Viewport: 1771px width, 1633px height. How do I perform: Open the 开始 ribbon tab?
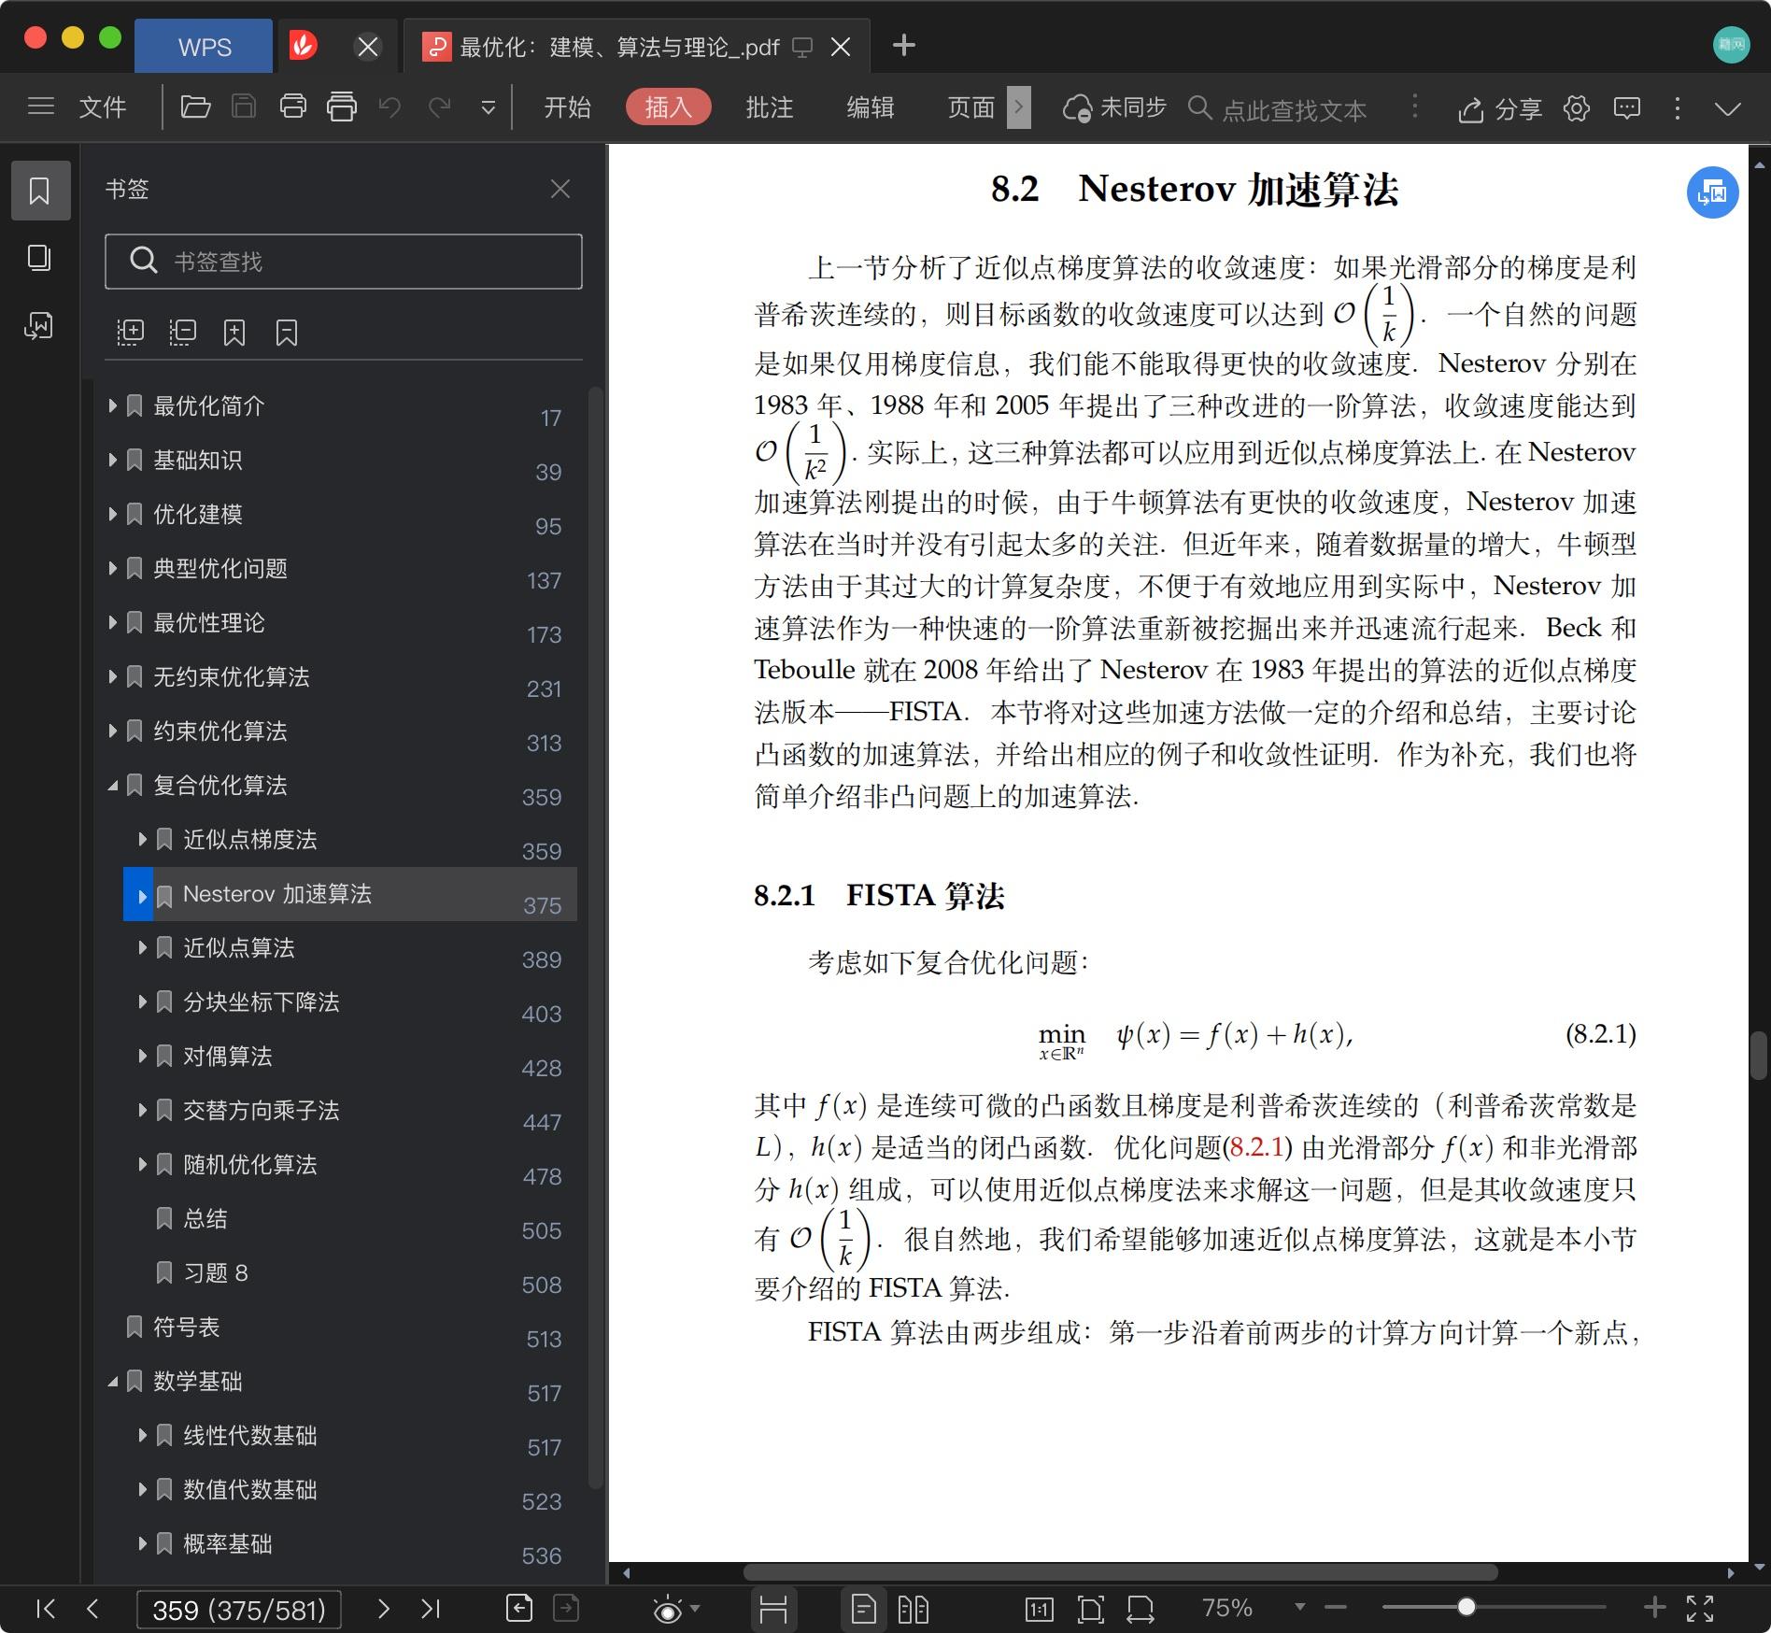click(567, 107)
